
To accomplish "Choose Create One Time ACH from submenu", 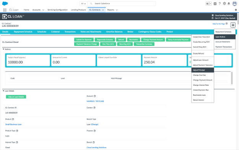I will click(x=203, y=37).
